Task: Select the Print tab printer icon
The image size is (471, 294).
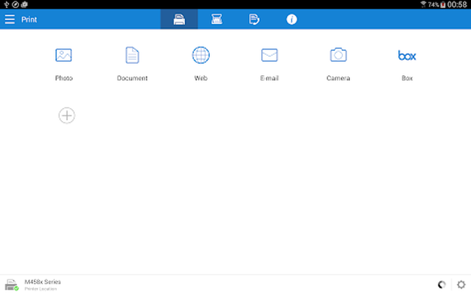Action: click(179, 19)
